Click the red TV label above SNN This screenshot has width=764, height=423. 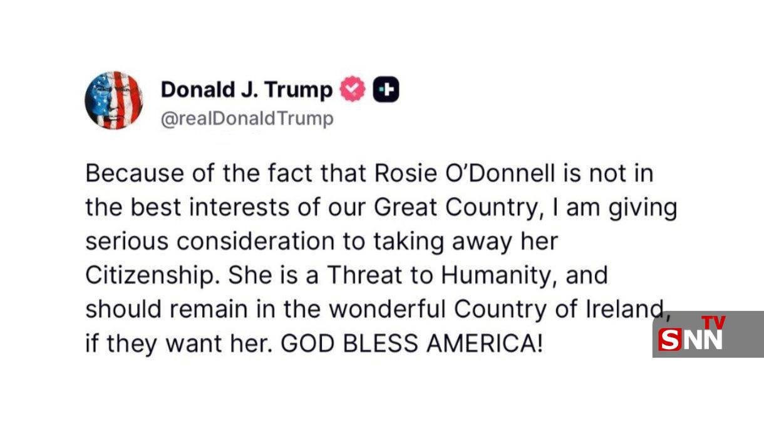click(713, 322)
